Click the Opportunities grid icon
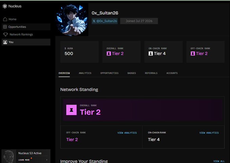Viewport: 230px width, 163px height. click(5, 27)
